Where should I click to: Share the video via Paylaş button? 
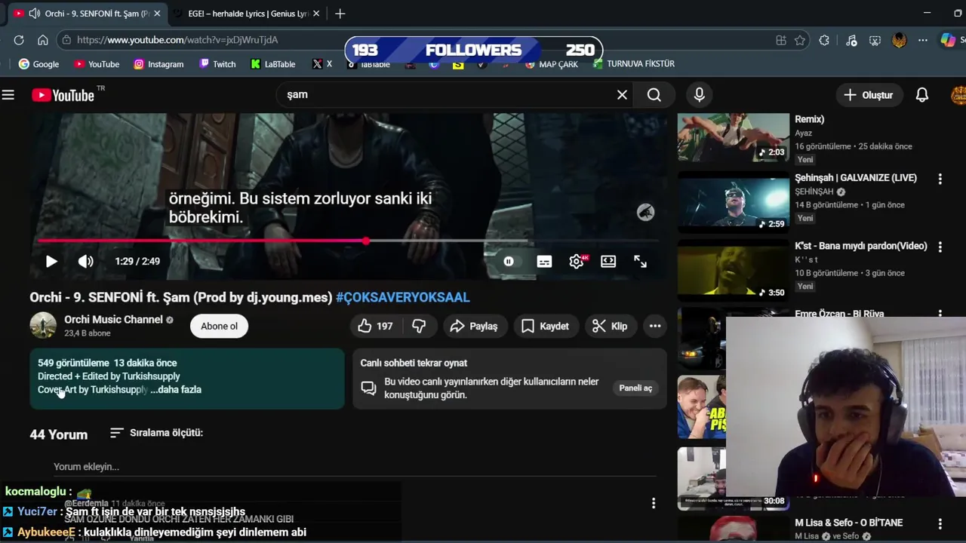tap(473, 326)
